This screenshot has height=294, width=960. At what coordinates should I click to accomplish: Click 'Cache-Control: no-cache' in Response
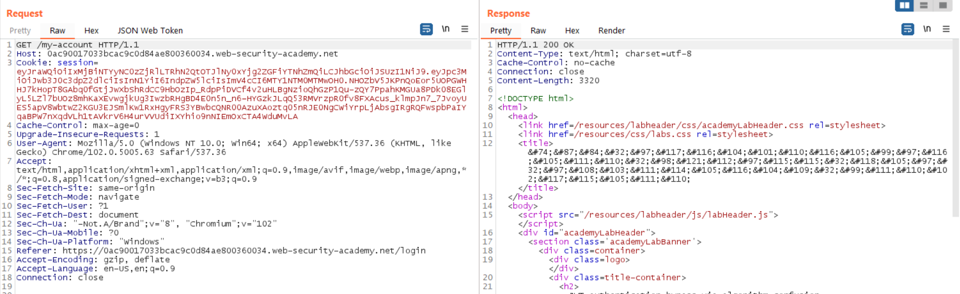click(556, 63)
